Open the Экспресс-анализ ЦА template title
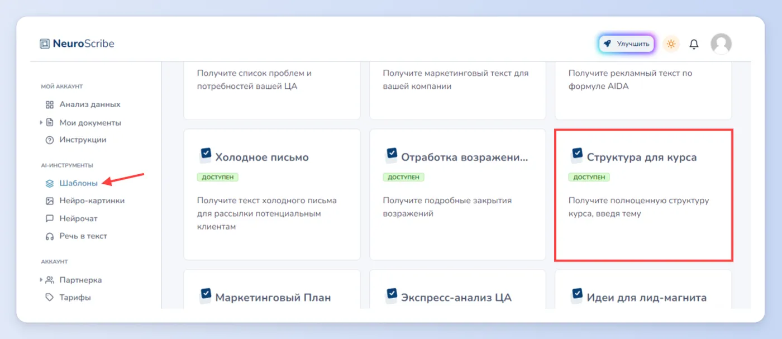The height and width of the screenshot is (339, 782). [456, 298]
